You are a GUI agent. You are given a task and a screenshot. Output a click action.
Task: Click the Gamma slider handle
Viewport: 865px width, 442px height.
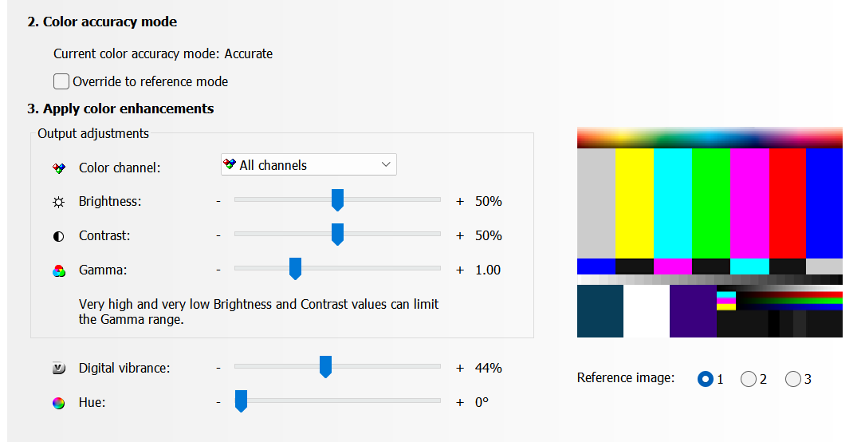click(x=295, y=269)
